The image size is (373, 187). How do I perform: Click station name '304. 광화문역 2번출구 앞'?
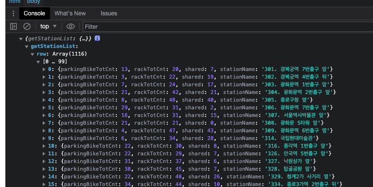coord(299,92)
